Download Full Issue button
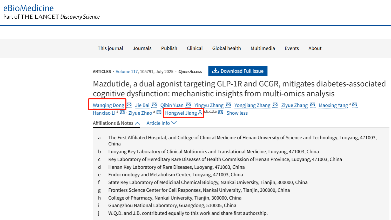The height and width of the screenshot is (220, 391). pyautogui.click(x=238, y=71)
